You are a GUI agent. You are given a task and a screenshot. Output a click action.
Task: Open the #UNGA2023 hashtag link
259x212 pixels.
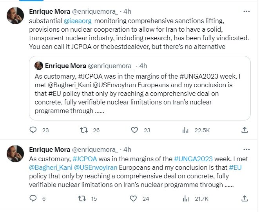(x=194, y=159)
